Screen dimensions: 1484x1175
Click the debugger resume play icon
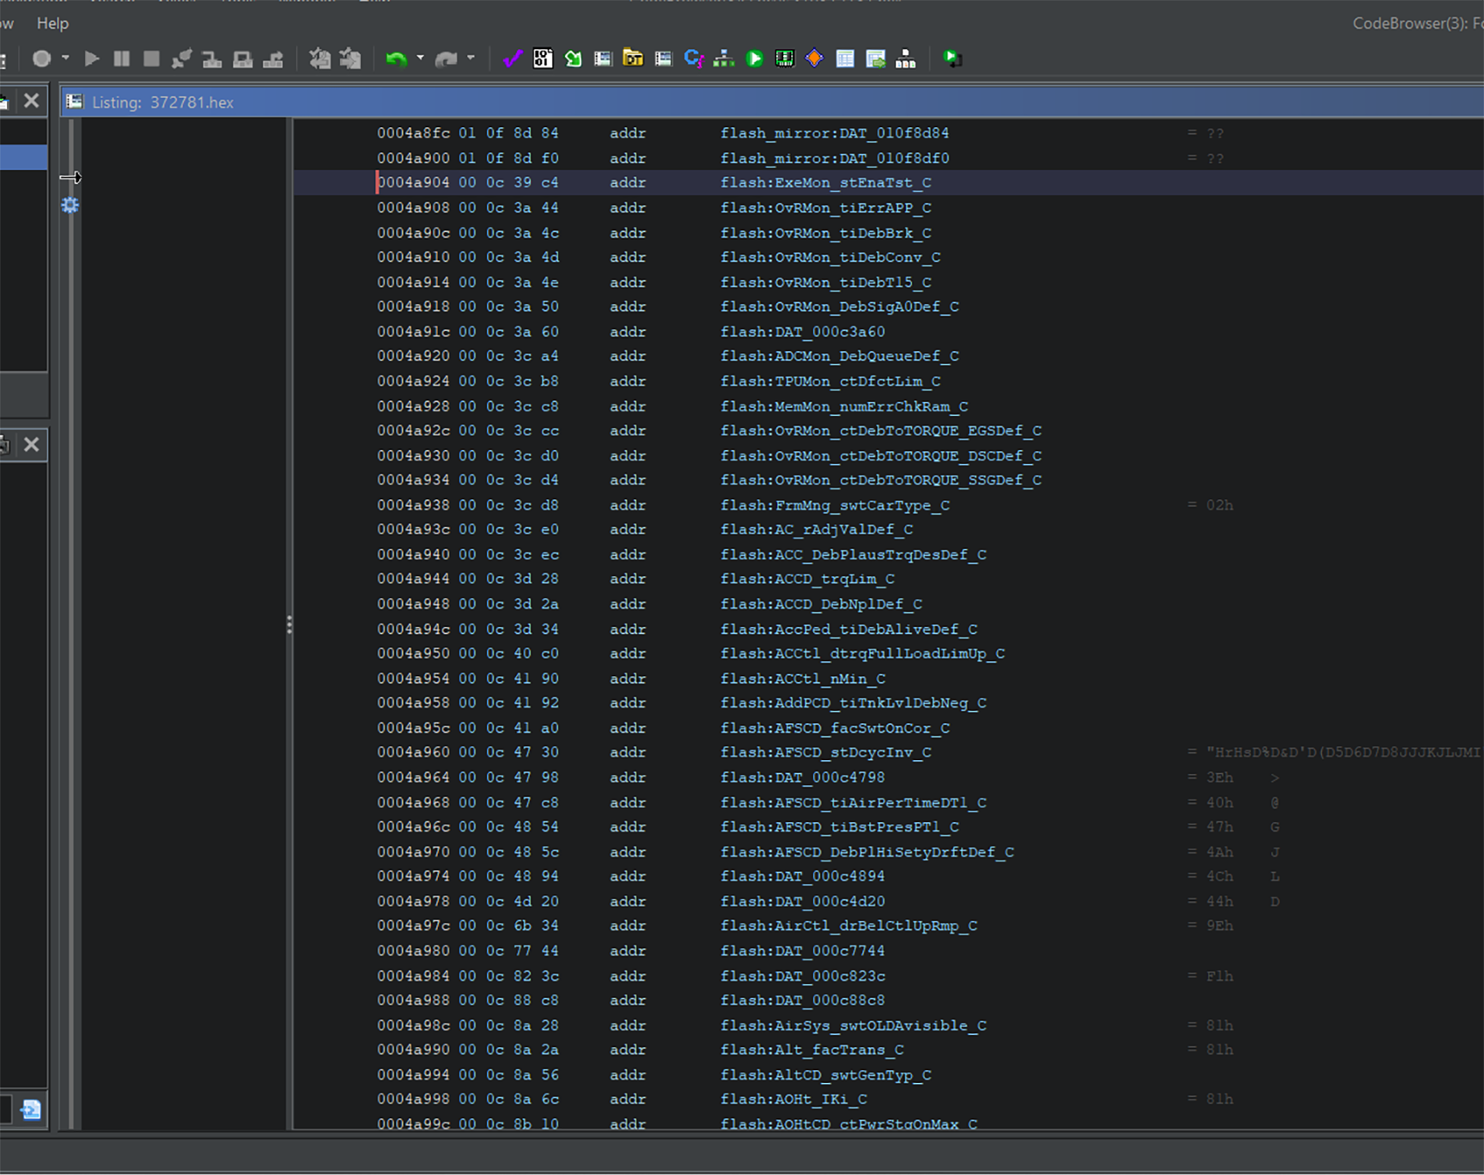[x=92, y=58]
